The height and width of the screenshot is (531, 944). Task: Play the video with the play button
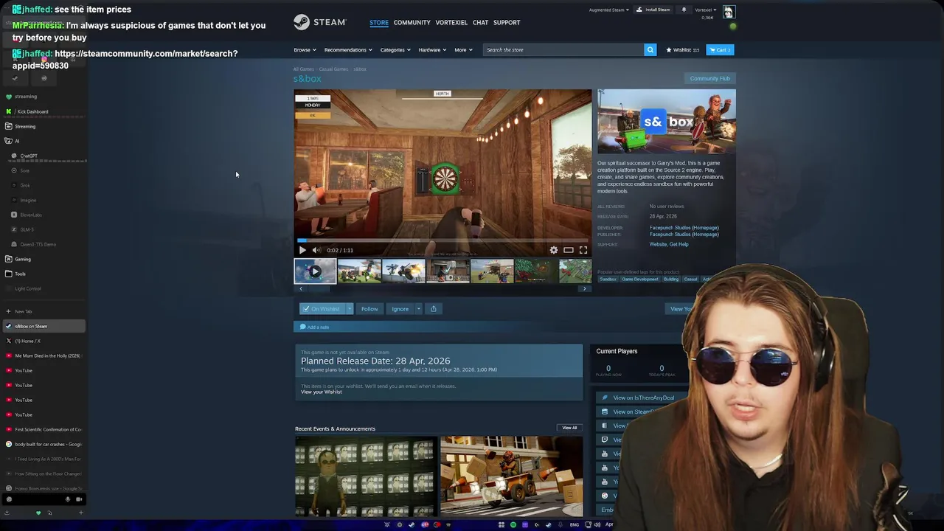[302, 250]
